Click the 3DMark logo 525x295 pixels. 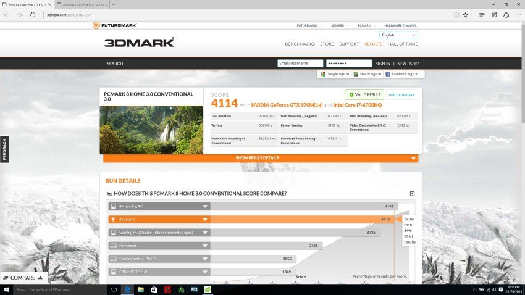139,43
